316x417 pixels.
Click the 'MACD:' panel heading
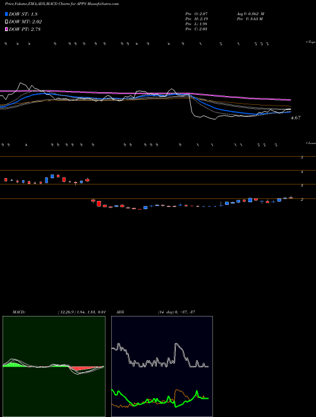point(19,312)
